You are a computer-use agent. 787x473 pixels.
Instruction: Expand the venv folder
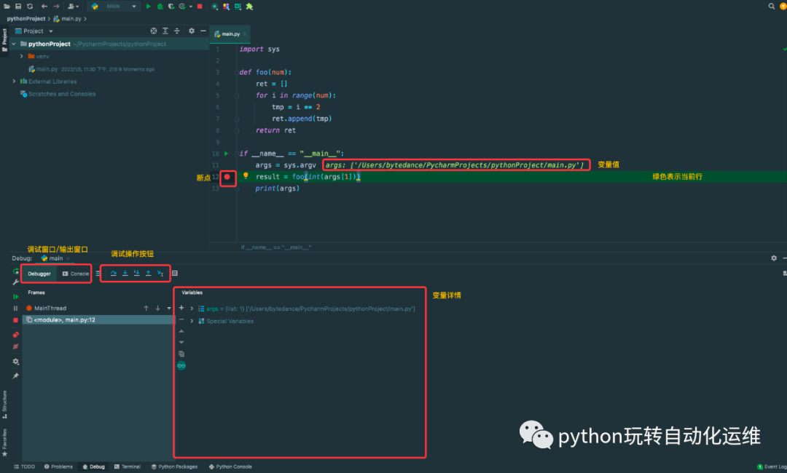click(22, 57)
